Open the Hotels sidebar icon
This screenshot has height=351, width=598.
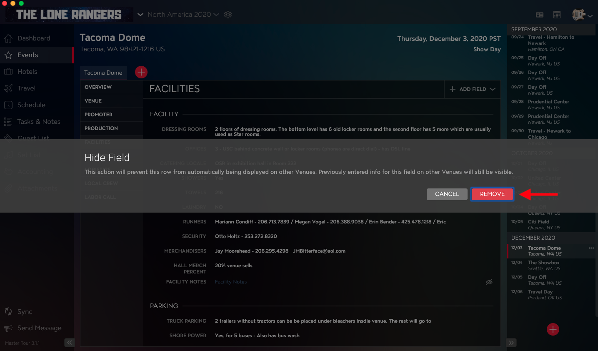pyautogui.click(x=8, y=72)
